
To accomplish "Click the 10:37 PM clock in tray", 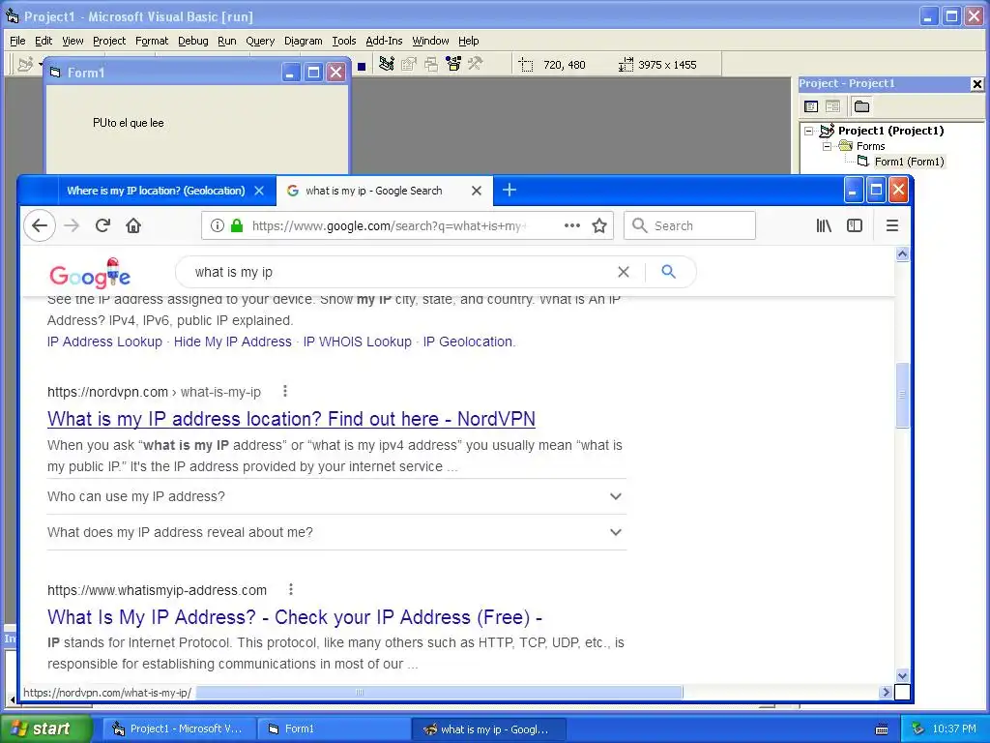I will click(954, 728).
